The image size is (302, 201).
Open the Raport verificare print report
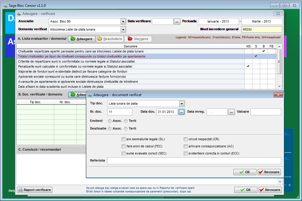click(35, 190)
